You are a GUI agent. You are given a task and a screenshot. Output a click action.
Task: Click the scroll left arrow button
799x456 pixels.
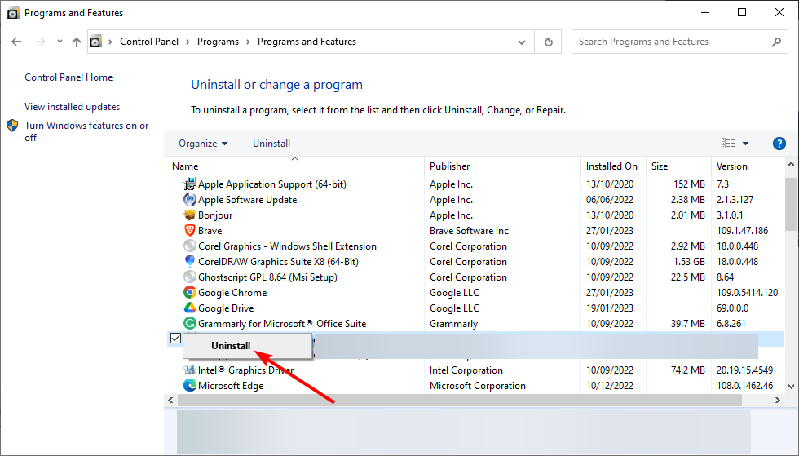[170, 401]
